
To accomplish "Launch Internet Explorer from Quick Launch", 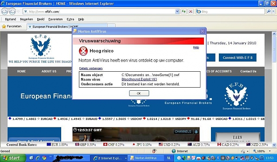I will click(38, 158).
